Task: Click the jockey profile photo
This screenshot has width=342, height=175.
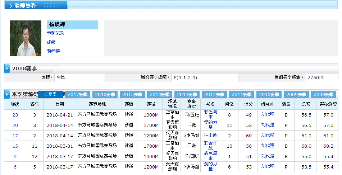Action: click(25, 38)
